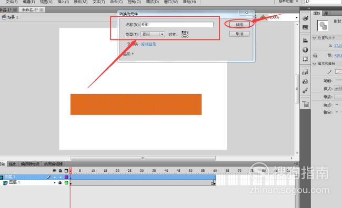Toggle show all layers as outlines icon
The image size is (342, 208).
(x=66, y=171)
